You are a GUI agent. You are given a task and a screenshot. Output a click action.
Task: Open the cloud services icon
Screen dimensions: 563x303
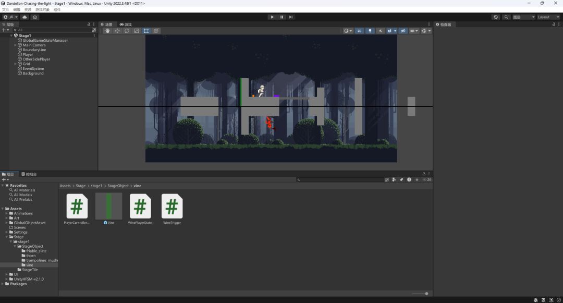coord(25,17)
